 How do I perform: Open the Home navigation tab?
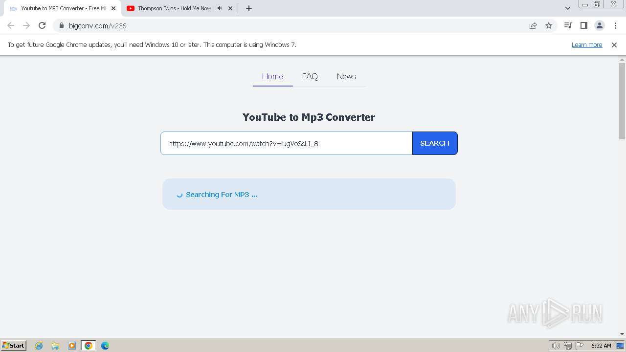pos(272,76)
